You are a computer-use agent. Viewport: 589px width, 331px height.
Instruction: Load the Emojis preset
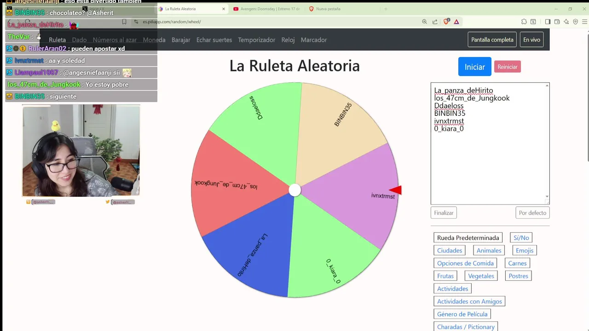[525, 251]
